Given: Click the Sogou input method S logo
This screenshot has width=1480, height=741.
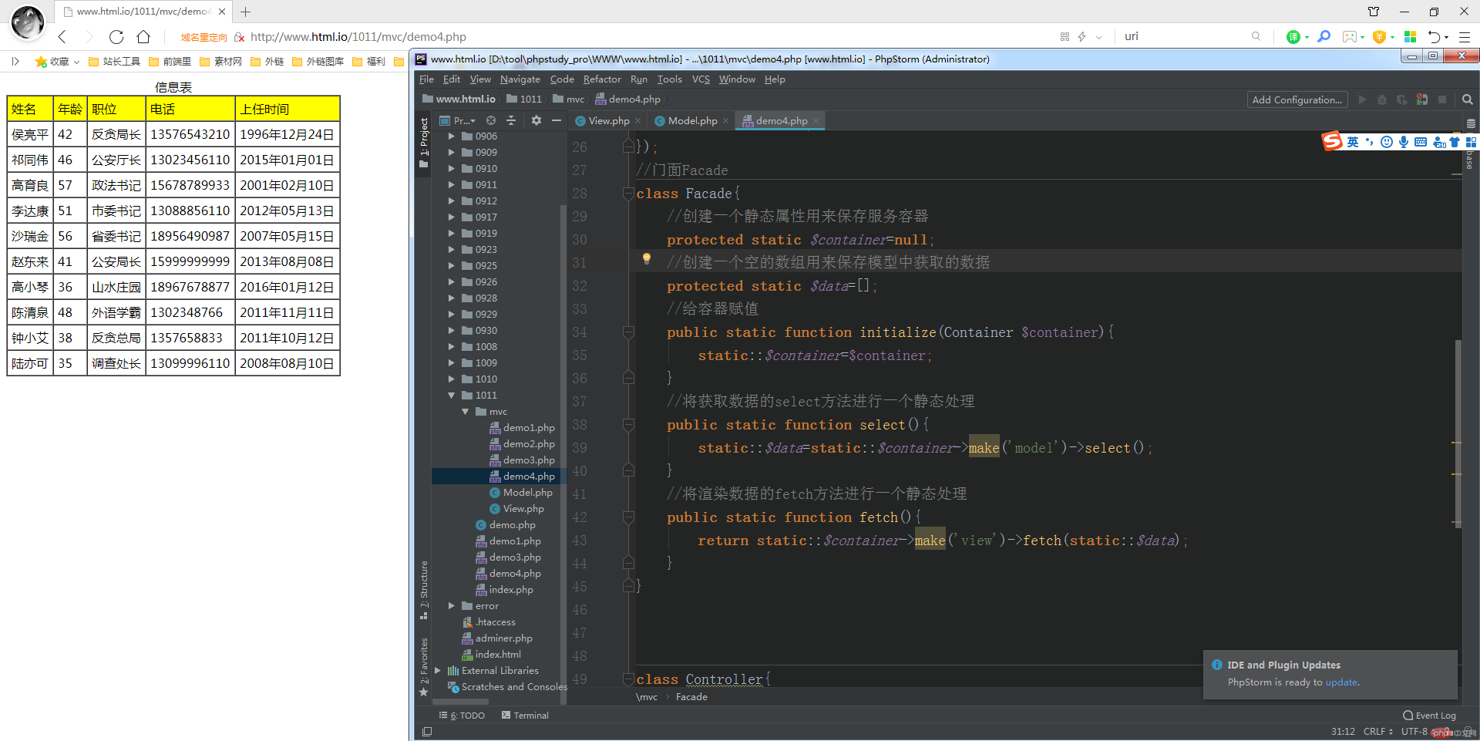Looking at the screenshot, I should click(x=1332, y=141).
